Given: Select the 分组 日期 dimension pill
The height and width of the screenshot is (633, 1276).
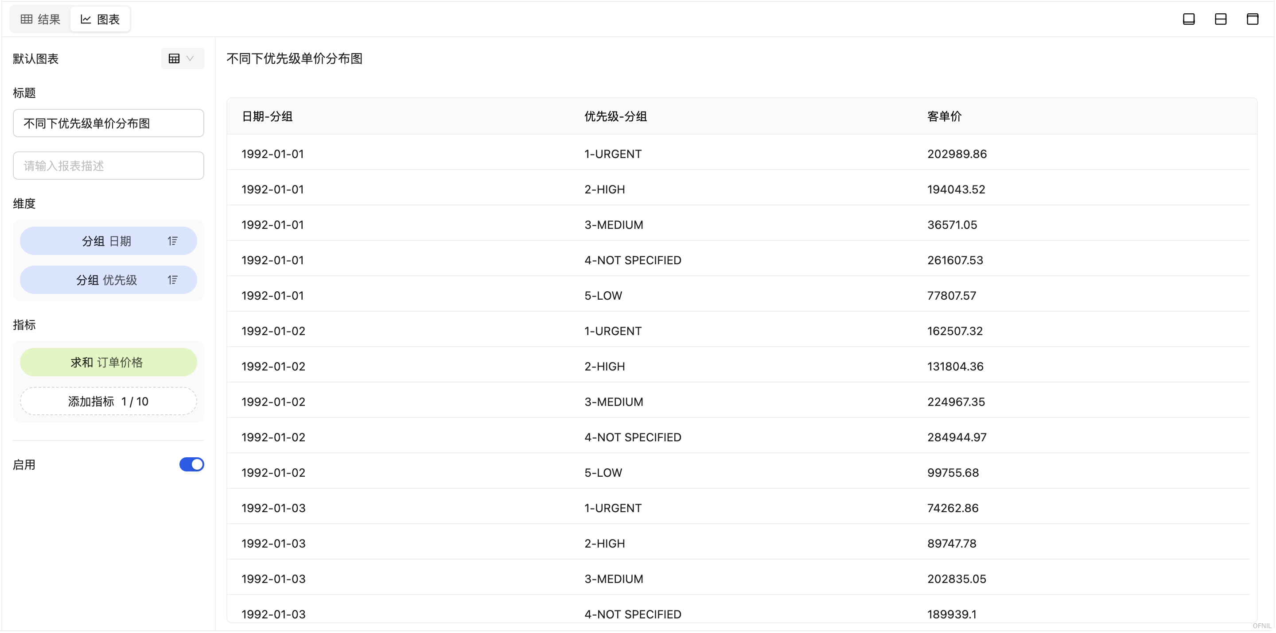Looking at the screenshot, I should pyautogui.click(x=109, y=241).
